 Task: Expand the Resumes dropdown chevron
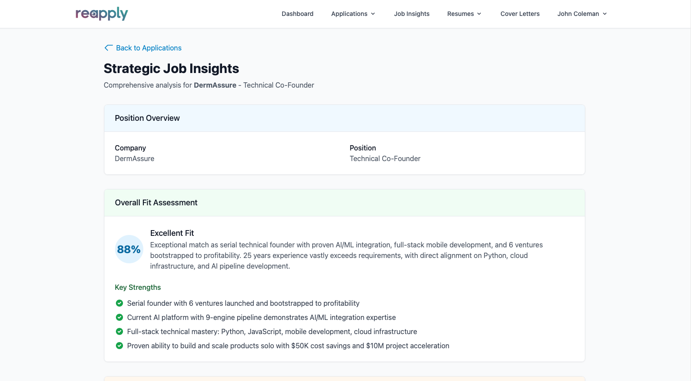click(479, 14)
